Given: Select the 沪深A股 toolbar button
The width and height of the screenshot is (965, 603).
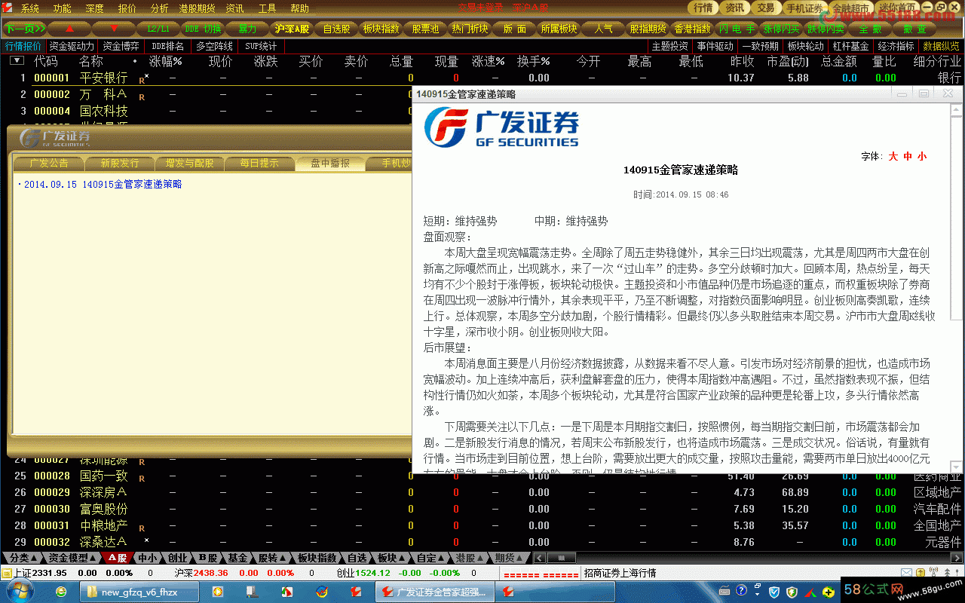Looking at the screenshot, I should tap(292, 29).
